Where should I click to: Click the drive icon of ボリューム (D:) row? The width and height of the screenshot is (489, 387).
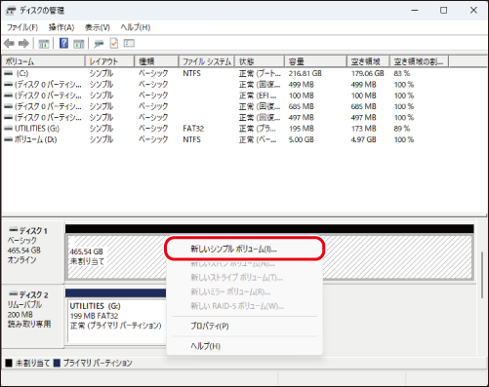(9, 139)
